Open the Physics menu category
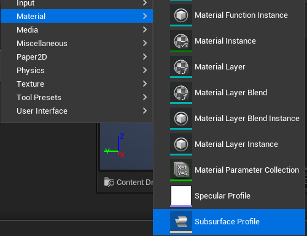The width and height of the screenshot is (307, 236). (77, 70)
